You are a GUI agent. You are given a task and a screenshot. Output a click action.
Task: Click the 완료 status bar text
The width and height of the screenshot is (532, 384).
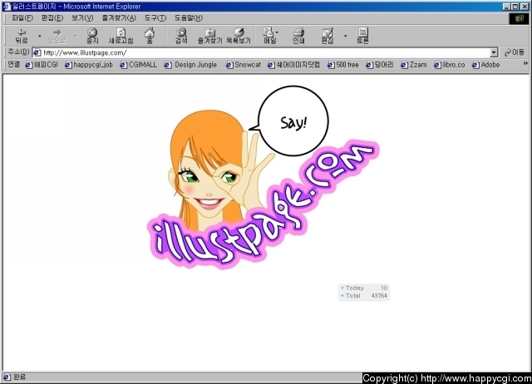[20, 377]
